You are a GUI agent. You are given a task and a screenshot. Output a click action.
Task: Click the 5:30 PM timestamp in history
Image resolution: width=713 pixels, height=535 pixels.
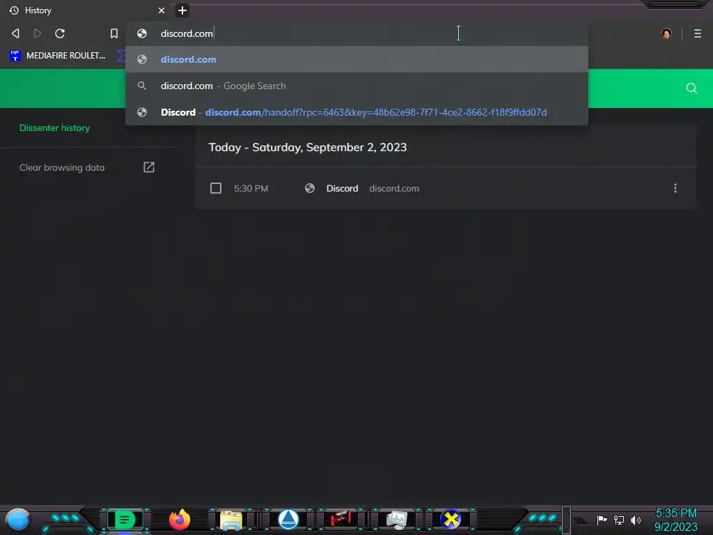click(251, 188)
